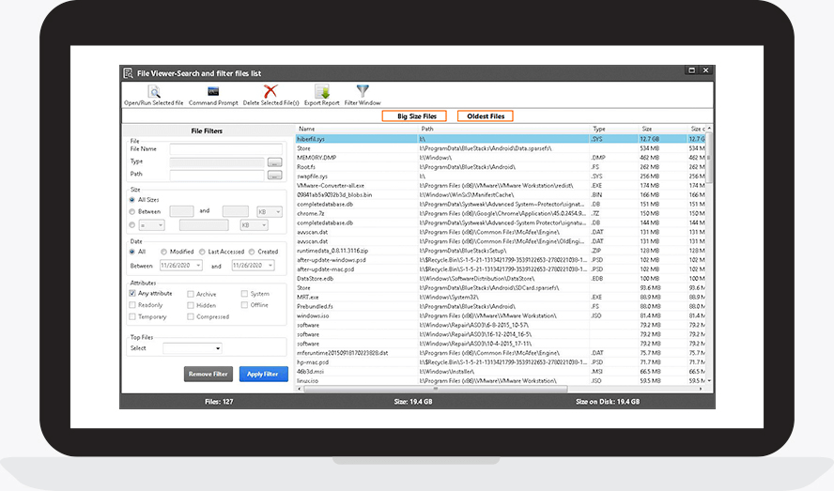This screenshot has height=491, width=834.
Task: Choose the Created date radio button
Action: coord(252,252)
